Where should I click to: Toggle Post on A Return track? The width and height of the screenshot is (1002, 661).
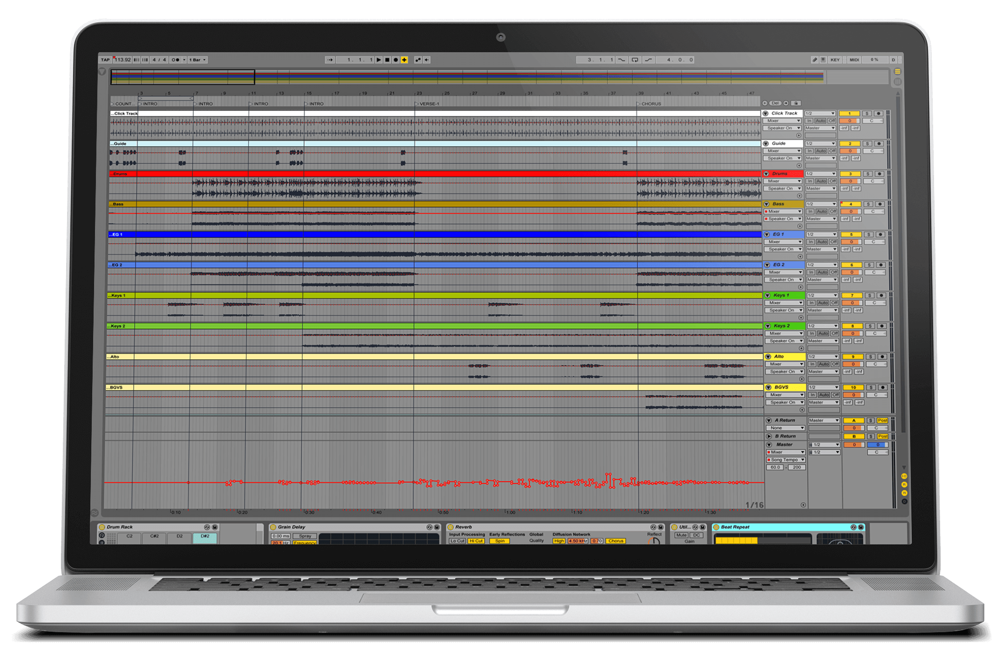click(x=882, y=421)
